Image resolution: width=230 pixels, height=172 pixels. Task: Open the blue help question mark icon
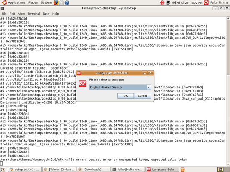[x=67, y=2]
